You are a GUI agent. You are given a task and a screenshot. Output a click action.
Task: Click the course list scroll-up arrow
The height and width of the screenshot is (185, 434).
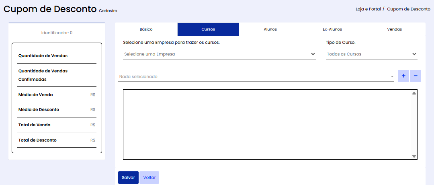[414, 93]
